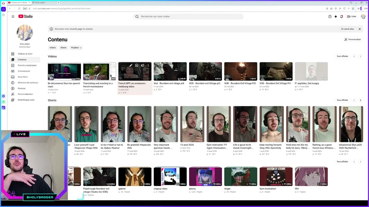The width and height of the screenshot is (369, 207).
Task: Open the account avatar menu
Action: click(363, 16)
